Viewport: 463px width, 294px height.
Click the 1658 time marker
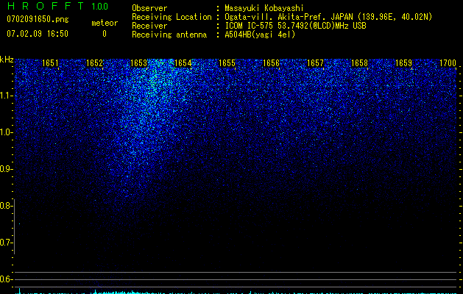click(360, 63)
